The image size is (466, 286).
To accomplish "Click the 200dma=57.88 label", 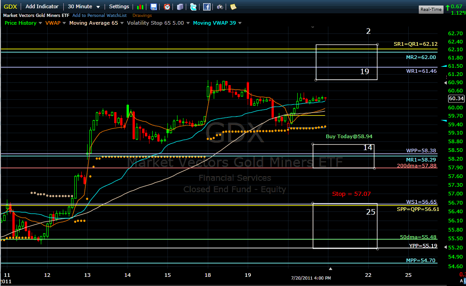I will click(x=416, y=166).
